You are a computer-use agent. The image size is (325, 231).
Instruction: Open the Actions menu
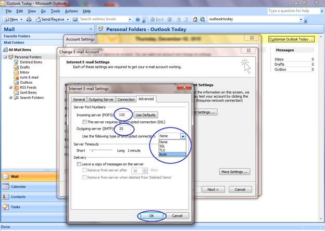click(71, 11)
